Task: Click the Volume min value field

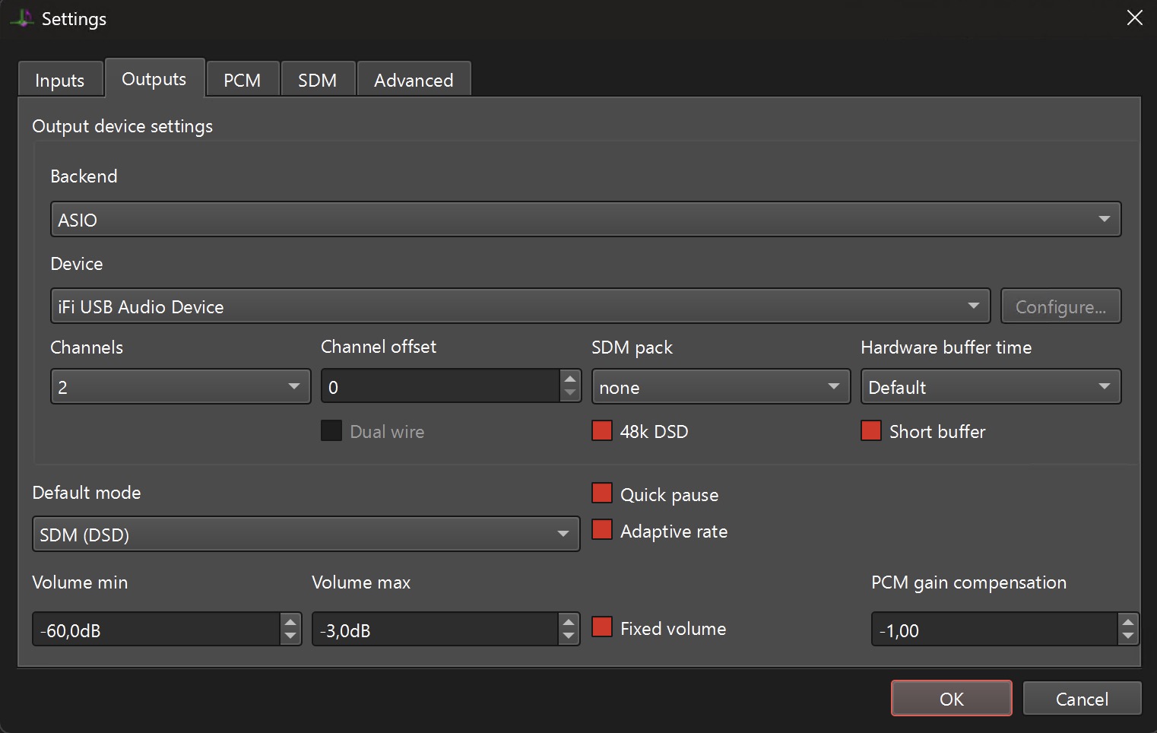Action: (x=156, y=630)
